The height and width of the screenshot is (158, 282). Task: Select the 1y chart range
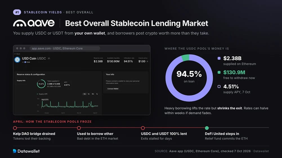[97, 94]
